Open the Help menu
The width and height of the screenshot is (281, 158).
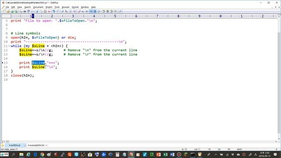[93, 7]
